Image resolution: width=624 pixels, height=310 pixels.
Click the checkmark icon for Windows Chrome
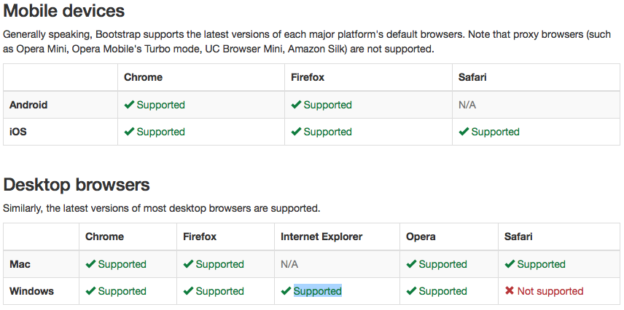90,291
